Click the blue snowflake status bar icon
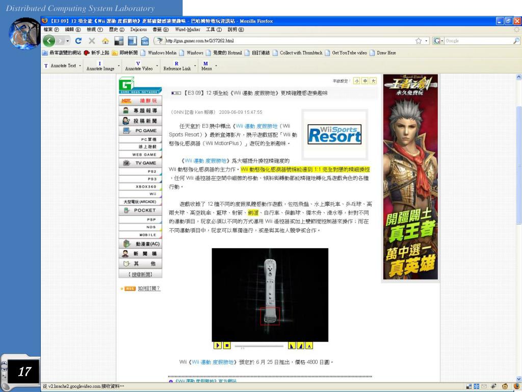The image size is (522, 392). [477, 386]
